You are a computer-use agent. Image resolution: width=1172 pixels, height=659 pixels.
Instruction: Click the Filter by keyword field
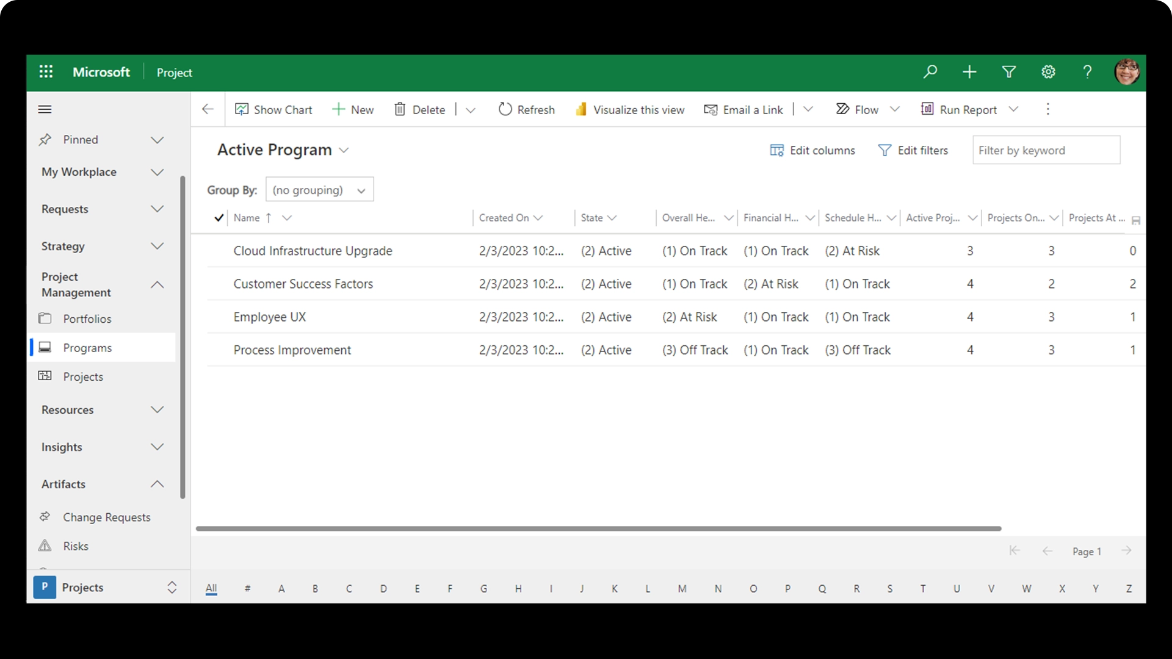(x=1046, y=151)
